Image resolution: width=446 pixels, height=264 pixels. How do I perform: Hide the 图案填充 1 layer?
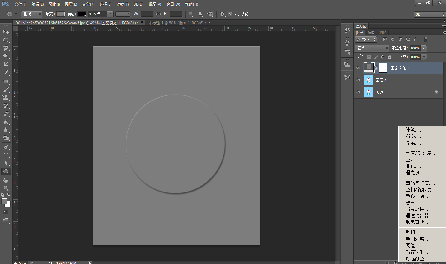[x=358, y=68]
